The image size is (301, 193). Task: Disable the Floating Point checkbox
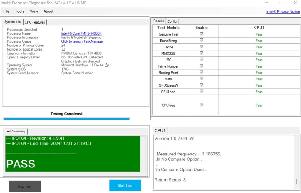[202, 72]
